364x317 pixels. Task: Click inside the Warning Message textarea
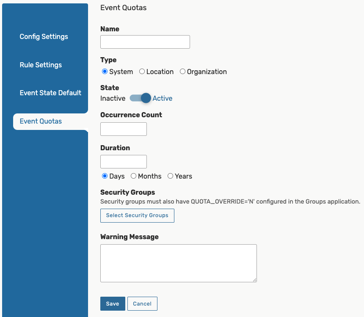pyautogui.click(x=178, y=263)
